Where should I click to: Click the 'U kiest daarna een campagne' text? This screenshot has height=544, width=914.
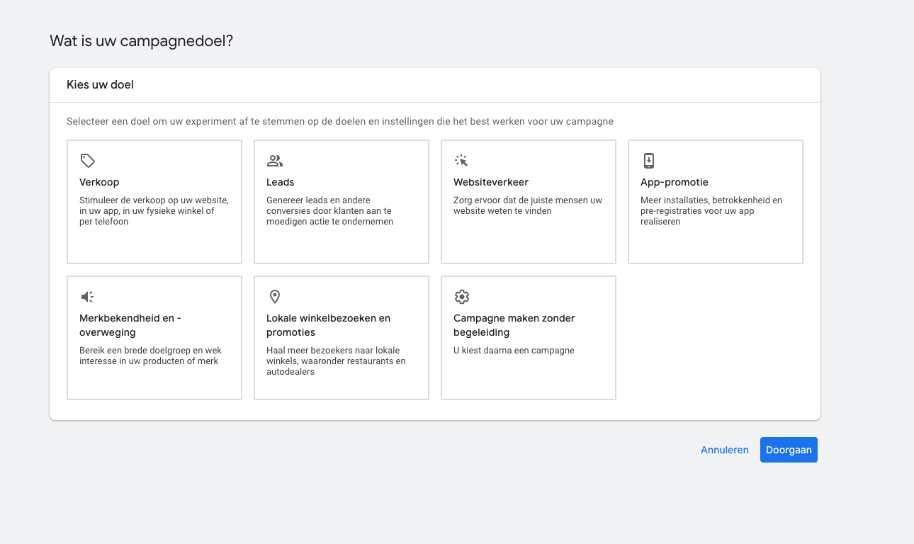pyautogui.click(x=514, y=351)
